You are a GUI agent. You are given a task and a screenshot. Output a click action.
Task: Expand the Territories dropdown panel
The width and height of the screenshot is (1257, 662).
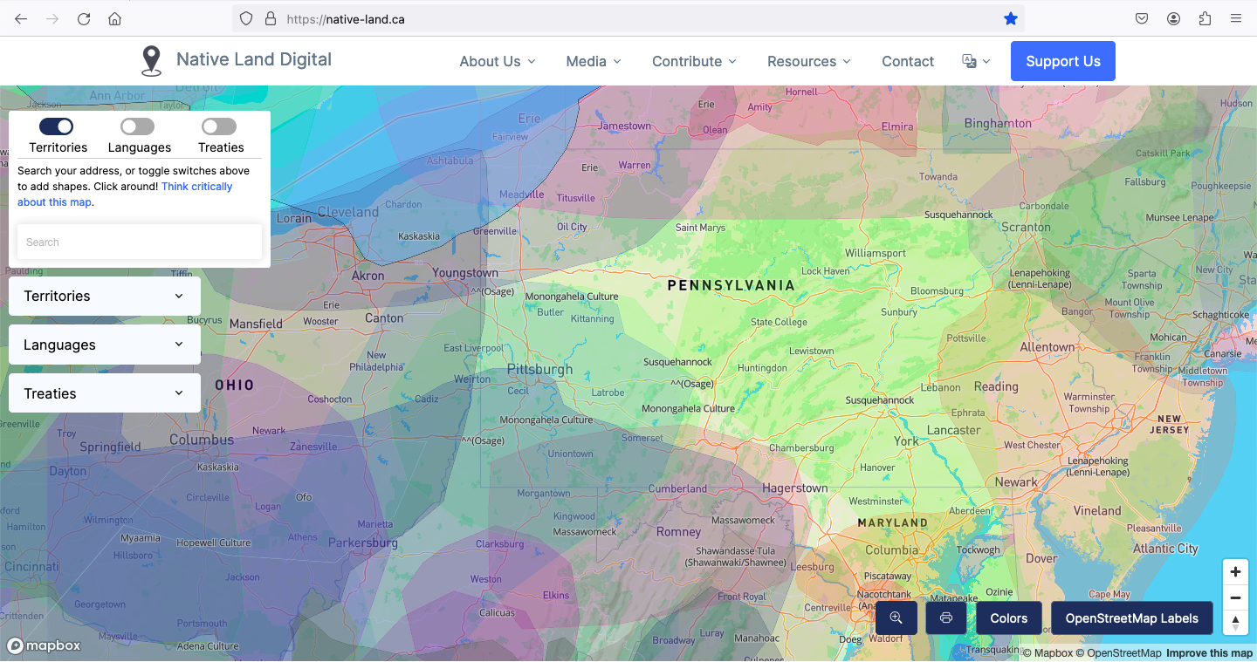105,297
